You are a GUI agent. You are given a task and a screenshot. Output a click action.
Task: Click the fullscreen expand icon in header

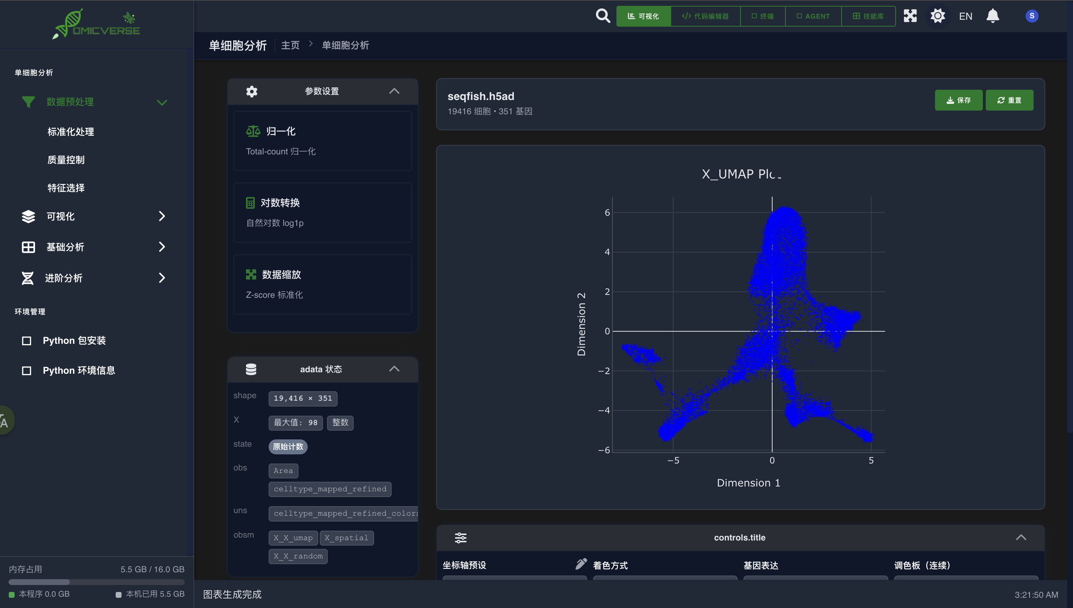[x=910, y=16]
